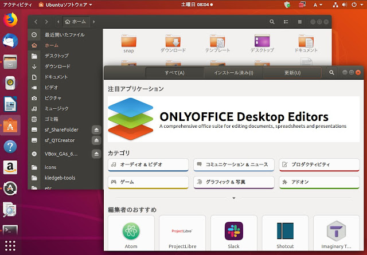This screenshot has height=255, width=367.
Task: Open the Files manager dock icon
Action: (10, 62)
